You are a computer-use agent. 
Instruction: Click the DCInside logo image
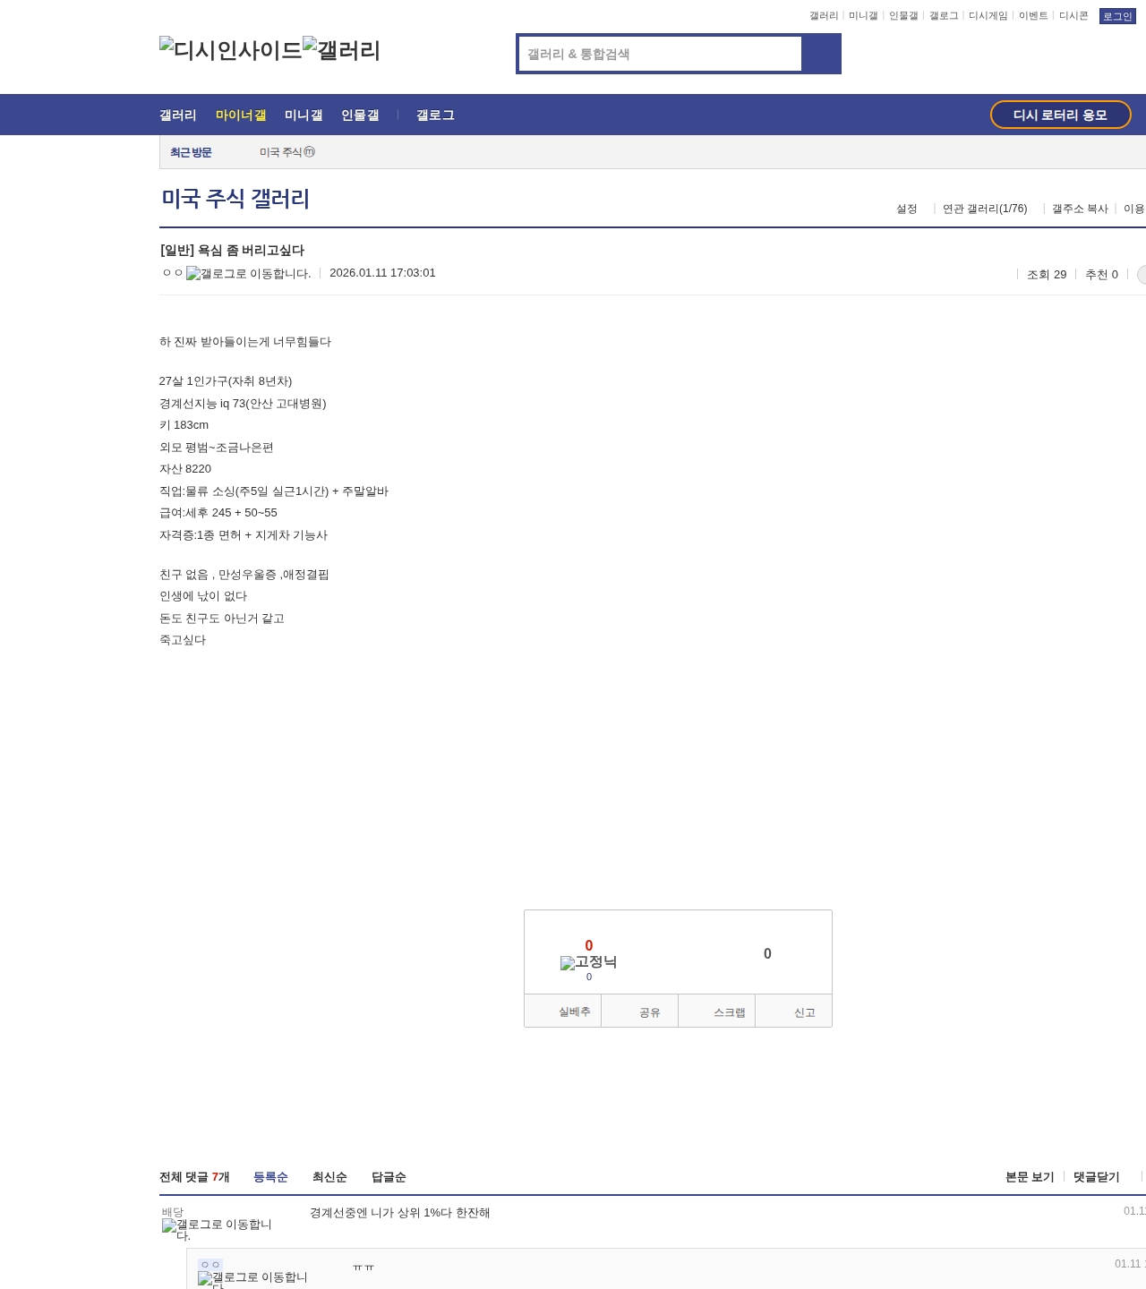(230, 50)
